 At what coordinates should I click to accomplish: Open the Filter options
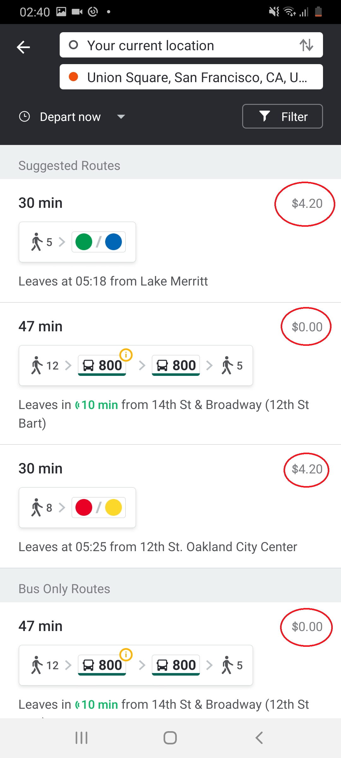(282, 117)
